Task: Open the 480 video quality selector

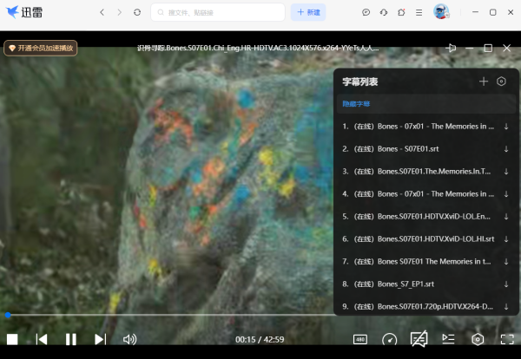Action: tap(360, 339)
